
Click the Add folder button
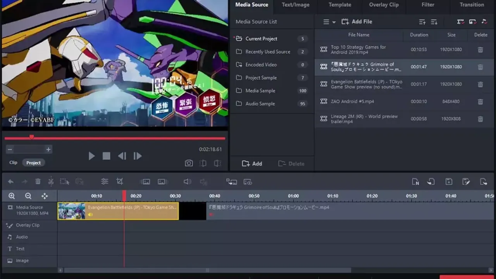[x=252, y=164]
